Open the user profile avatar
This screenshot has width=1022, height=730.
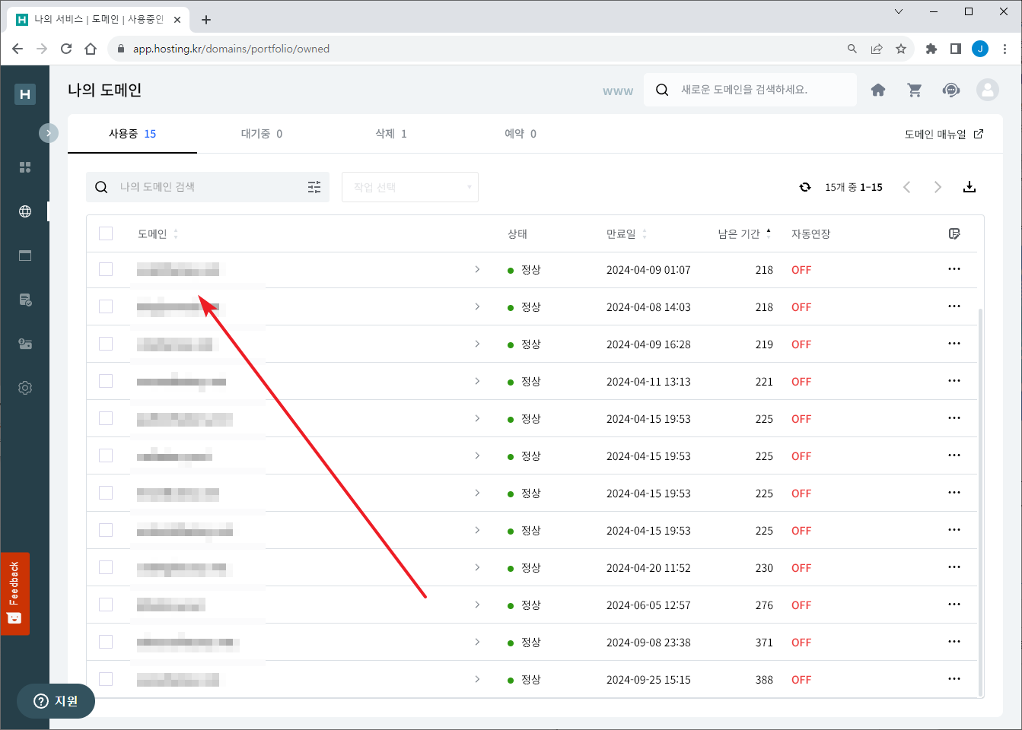988,90
